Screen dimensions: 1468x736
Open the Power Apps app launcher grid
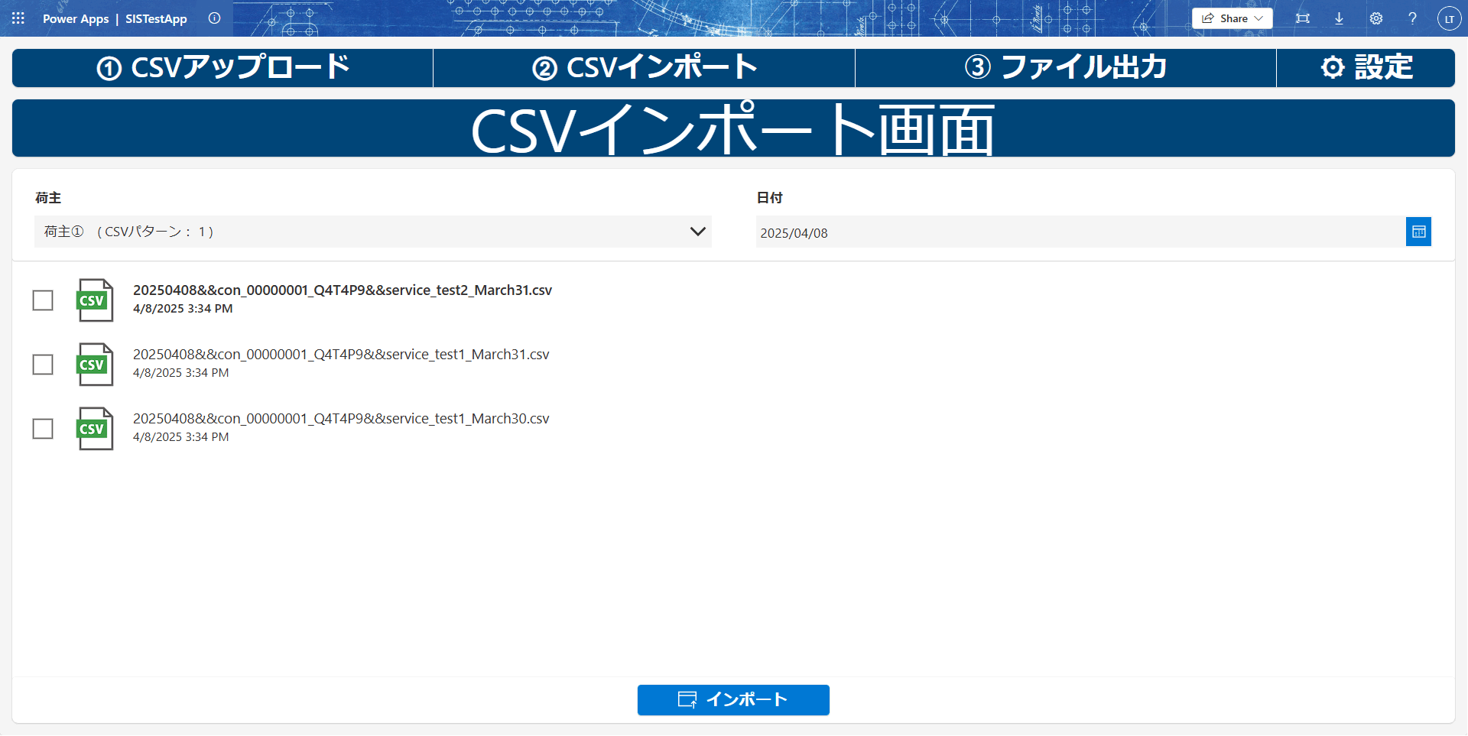tap(18, 18)
